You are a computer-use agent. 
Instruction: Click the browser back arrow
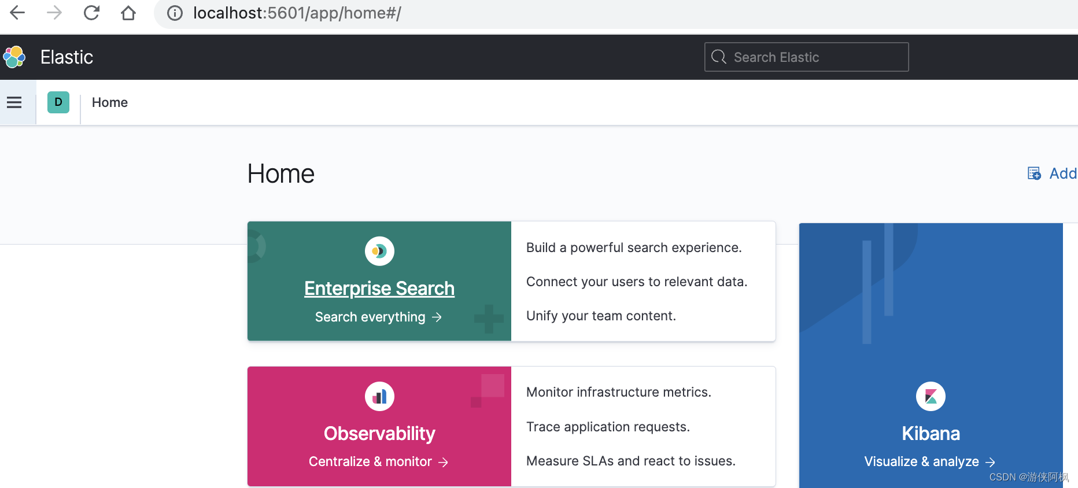click(x=18, y=13)
